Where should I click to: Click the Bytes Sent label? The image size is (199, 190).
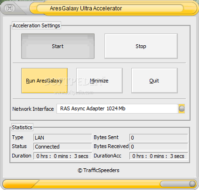pos(106,137)
